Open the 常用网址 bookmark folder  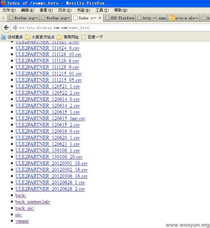click(68, 37)
